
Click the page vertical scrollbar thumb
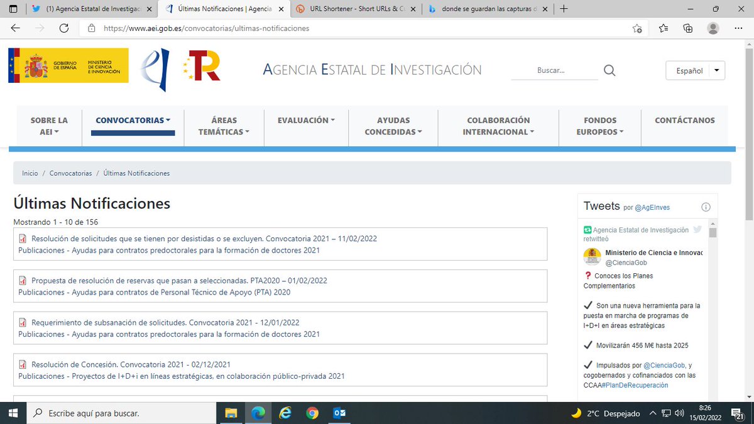(x=748, y=134)
